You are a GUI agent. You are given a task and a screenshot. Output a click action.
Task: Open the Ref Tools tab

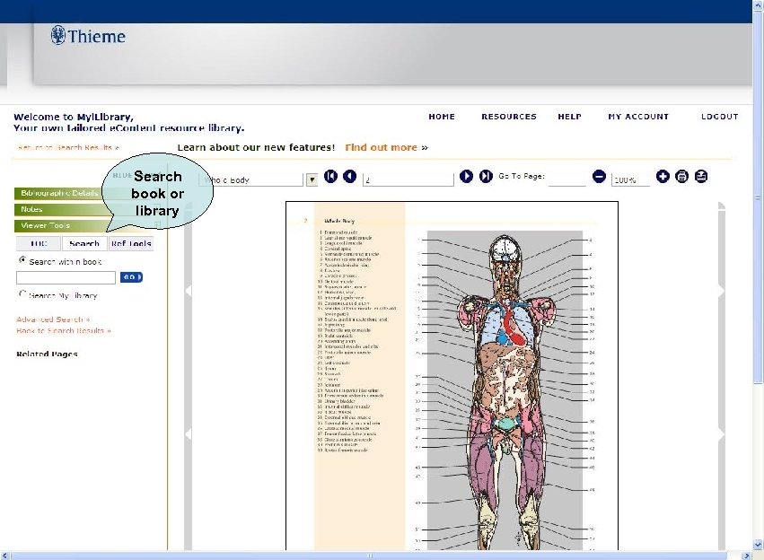click(131, 243)
